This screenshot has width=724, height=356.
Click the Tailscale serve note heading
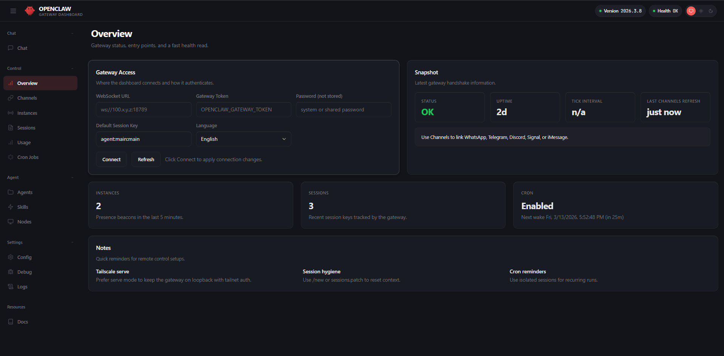click(x=112, y=271)
